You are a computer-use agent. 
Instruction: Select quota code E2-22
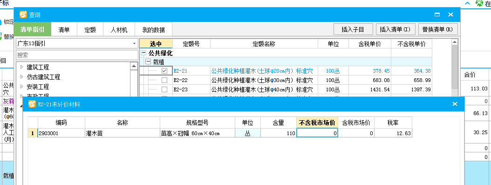point(180,81)
